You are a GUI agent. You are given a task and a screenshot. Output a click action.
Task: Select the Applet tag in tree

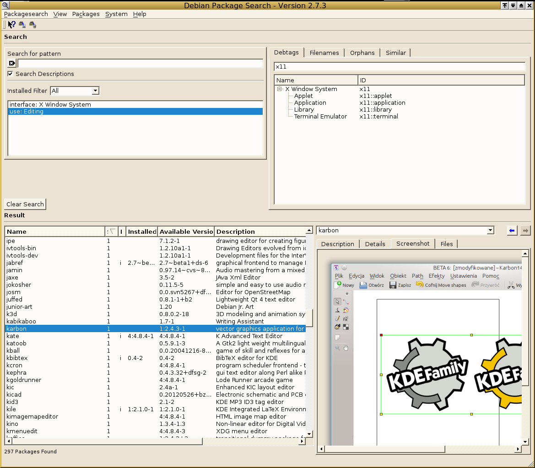click(303, 96)
